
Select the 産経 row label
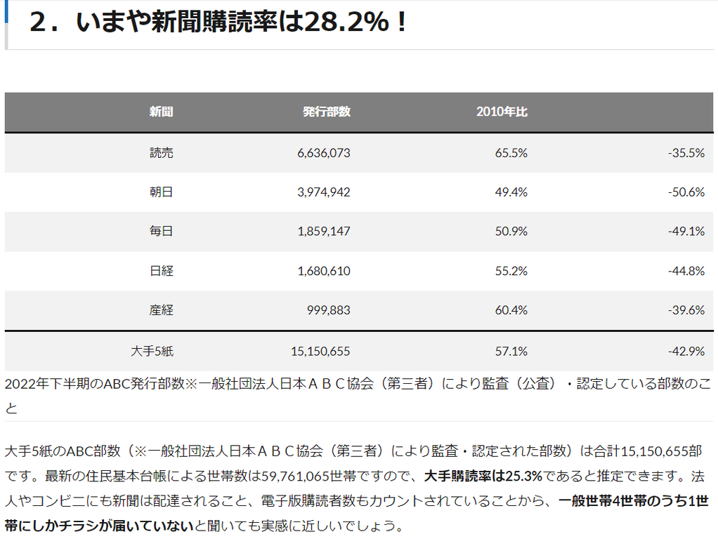pyautogui.click(x=161, y=310)
